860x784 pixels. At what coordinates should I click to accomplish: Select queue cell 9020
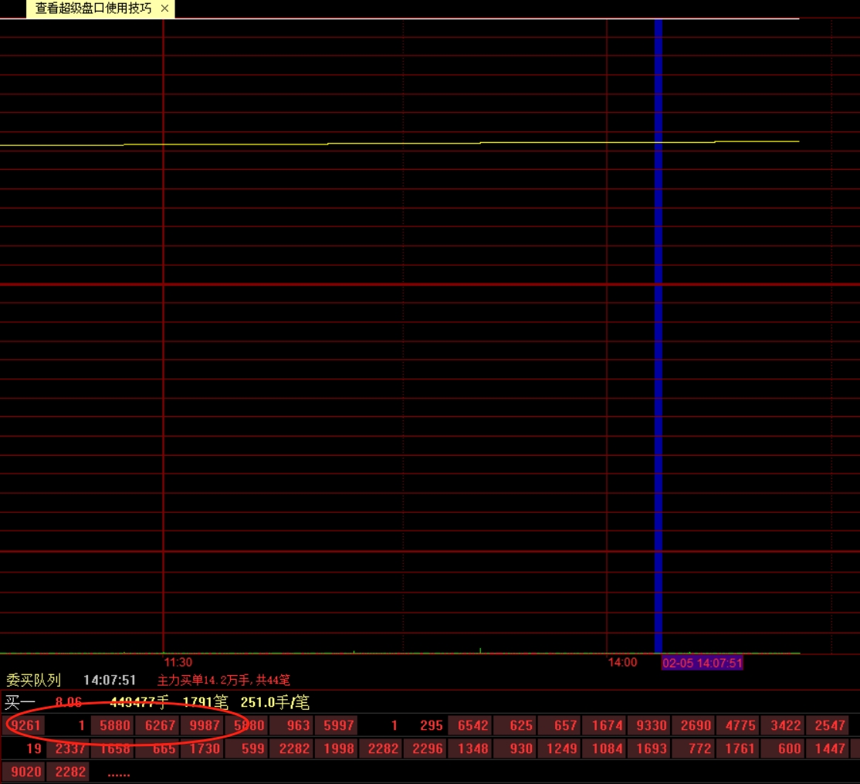24,772
